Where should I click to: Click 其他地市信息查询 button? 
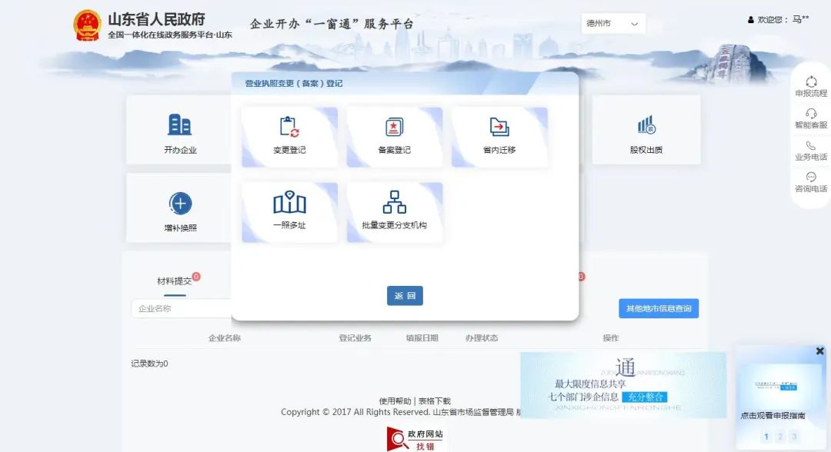click(658, 308)
